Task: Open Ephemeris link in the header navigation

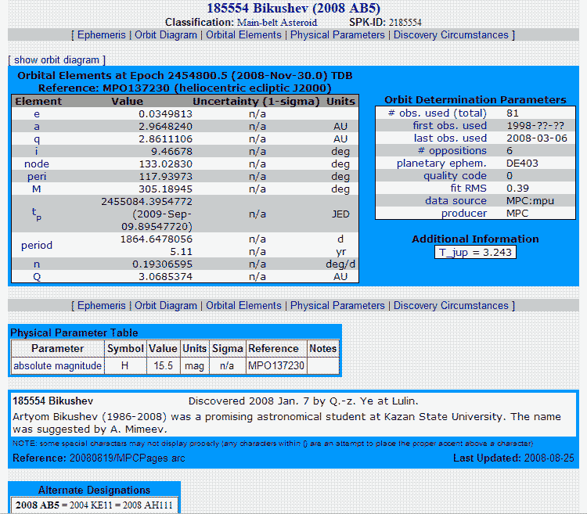Action: click(x=101, y=35)
